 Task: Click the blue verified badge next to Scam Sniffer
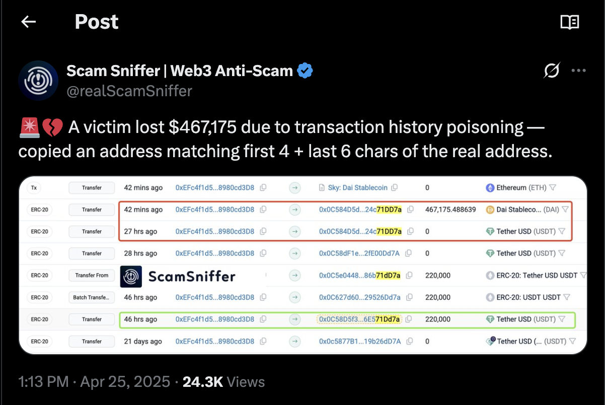(x=304, y=71)
